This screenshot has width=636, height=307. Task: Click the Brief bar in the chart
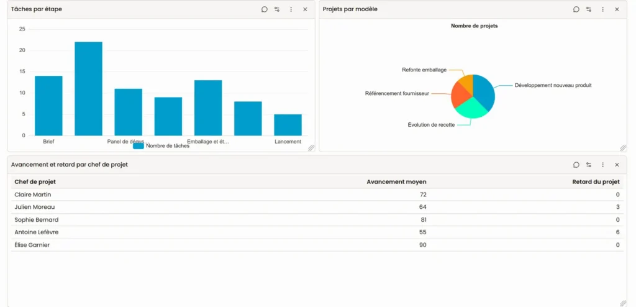click(48, 106)
